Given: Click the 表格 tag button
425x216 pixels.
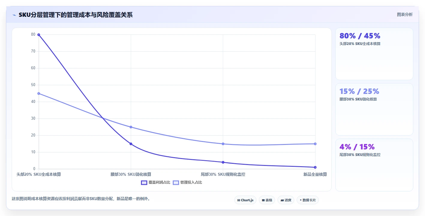Looking at the screenshot, I should [x=267, y=200].
